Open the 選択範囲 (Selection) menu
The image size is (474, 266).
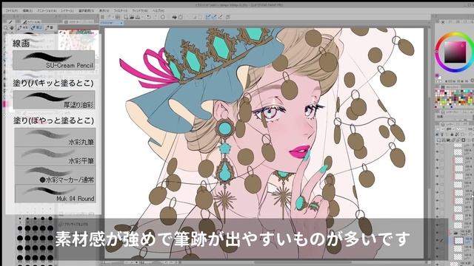[x=87, y=10]
